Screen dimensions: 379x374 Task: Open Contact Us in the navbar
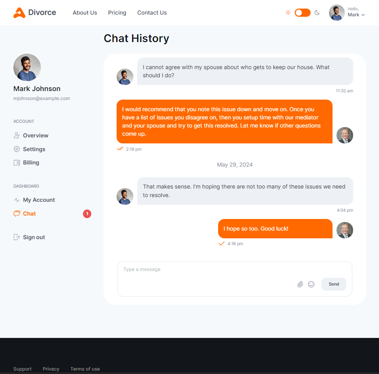[152, 12]
